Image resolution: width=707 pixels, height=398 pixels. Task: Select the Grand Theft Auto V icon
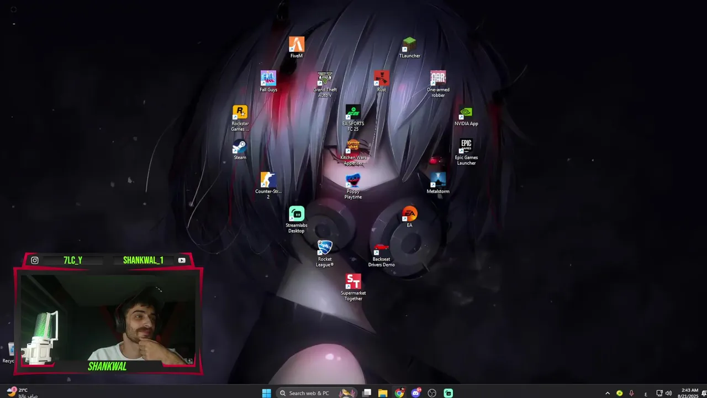click(x=325, y=85)
